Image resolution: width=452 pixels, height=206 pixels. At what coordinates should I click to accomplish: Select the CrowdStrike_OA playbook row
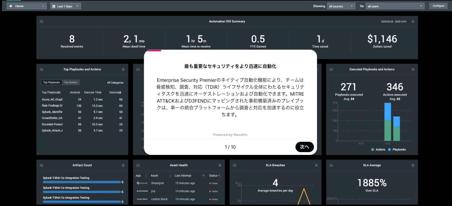click(x=82, y=118)
